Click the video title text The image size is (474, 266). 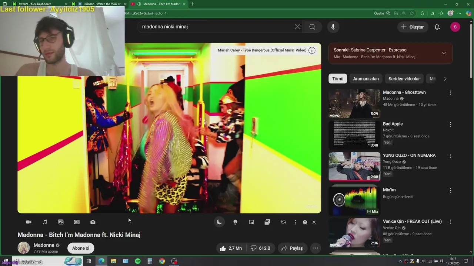point(79,235)
